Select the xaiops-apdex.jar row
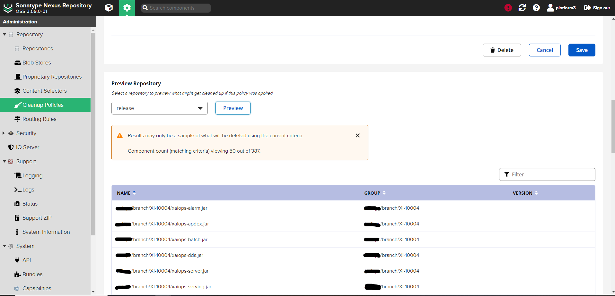Viewport: 615px width, 296px height. coord(353,224)
